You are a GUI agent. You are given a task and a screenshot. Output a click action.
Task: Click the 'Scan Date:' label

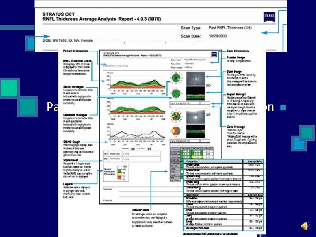(190, 36)
